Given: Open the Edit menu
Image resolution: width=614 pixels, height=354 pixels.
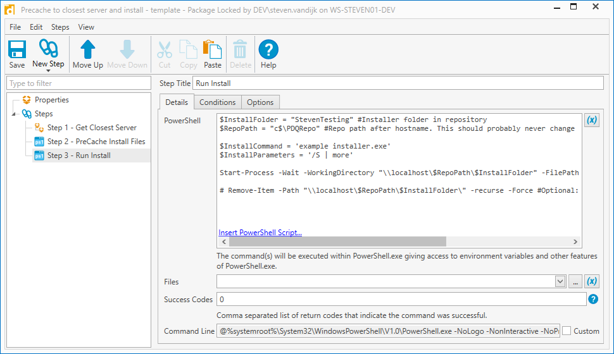Looking at the screenshot, I should (36, 27).
